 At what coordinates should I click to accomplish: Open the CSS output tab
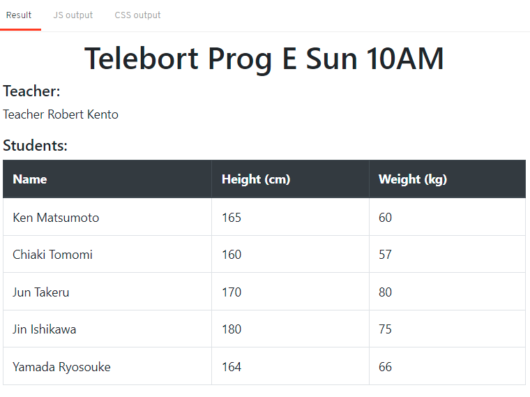point(137,15)
